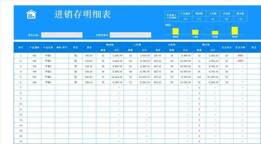Click the purchase price cell 100.00

[89, 55]
